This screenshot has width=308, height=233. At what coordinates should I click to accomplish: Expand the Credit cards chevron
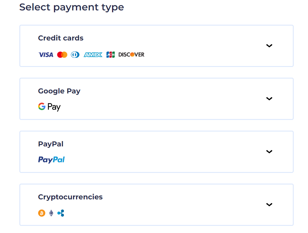click(x=269, y=46)
